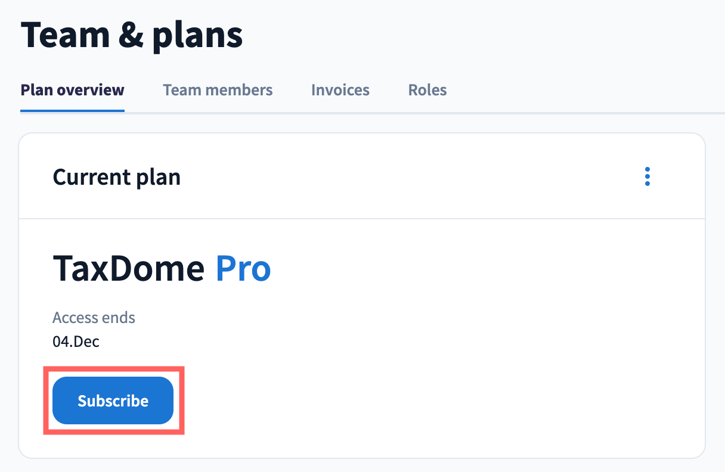Switch to the Team members tab

pos(218,90)
